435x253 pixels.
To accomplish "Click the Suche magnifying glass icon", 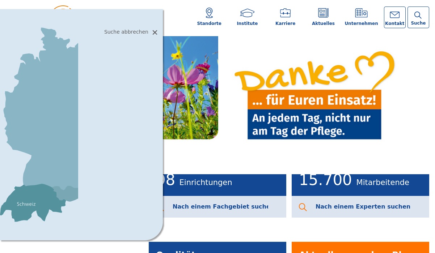I will tap(418, 15).
